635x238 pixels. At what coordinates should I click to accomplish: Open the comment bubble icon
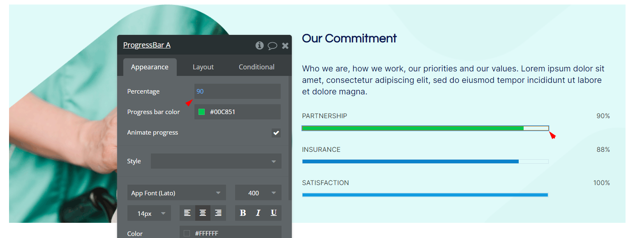tap(272, 46)
